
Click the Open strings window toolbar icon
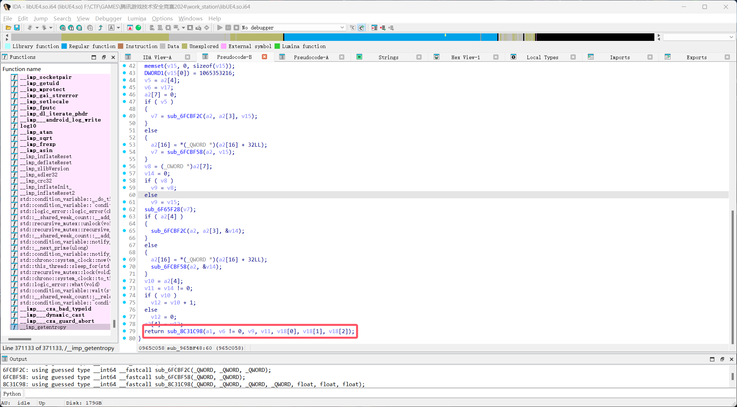71,28
